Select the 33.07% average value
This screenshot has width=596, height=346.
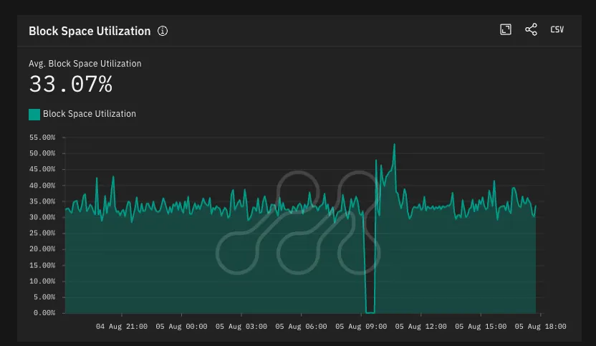coord(70,85)
